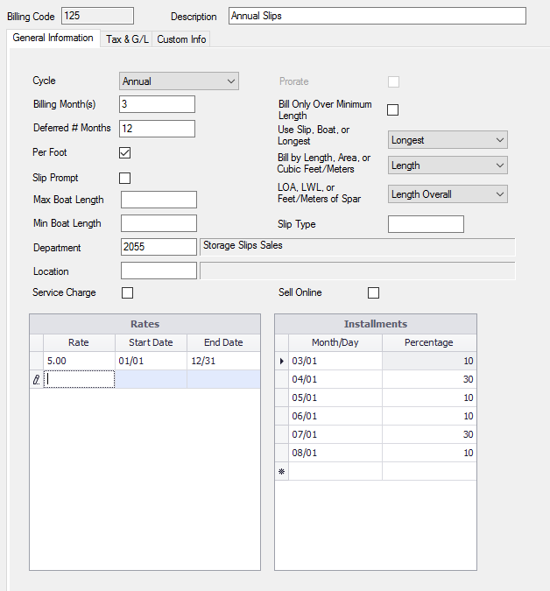Uncheck the Per Foot checkbox

point(124,152)
